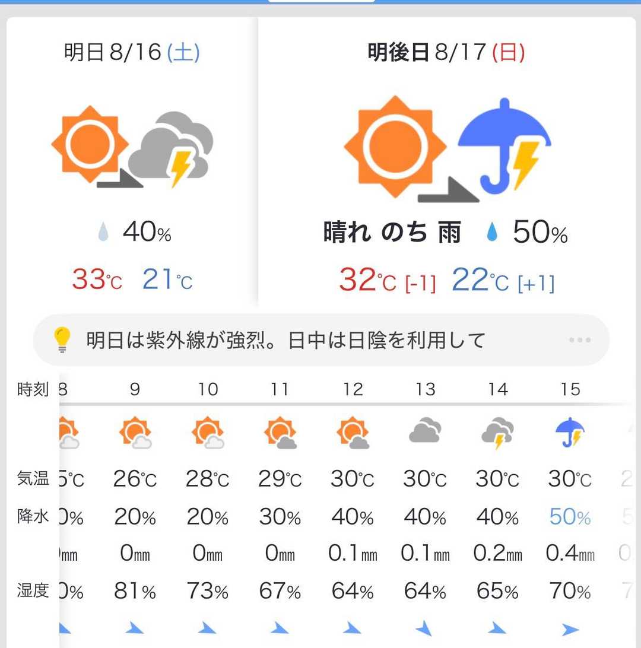Click the 81% humidity value at 9:00
Image resolution: width=641 pixels, height=648 pixels.
(x=135, y=592)
